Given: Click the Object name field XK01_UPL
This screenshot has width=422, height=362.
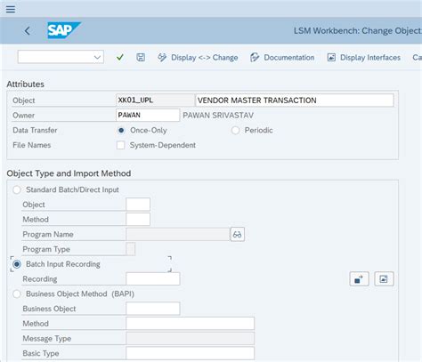Looking at the screenshot, I should (x=155, y=101).
